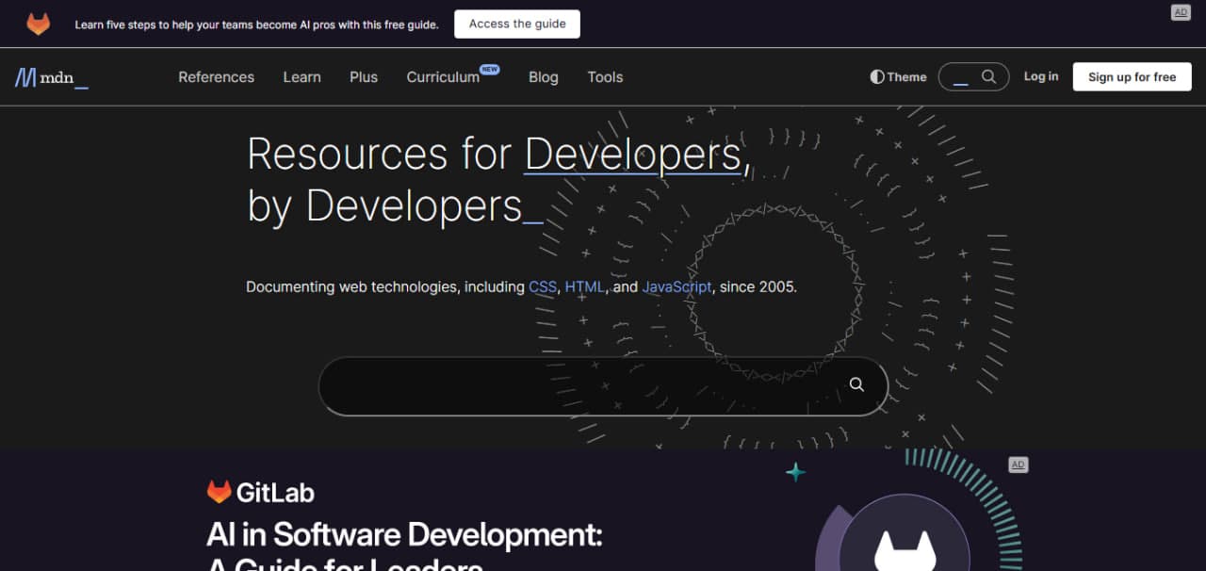
Task: Click the underlined Developers heading link
Action: pyautogui.click(x=632, y=155)
